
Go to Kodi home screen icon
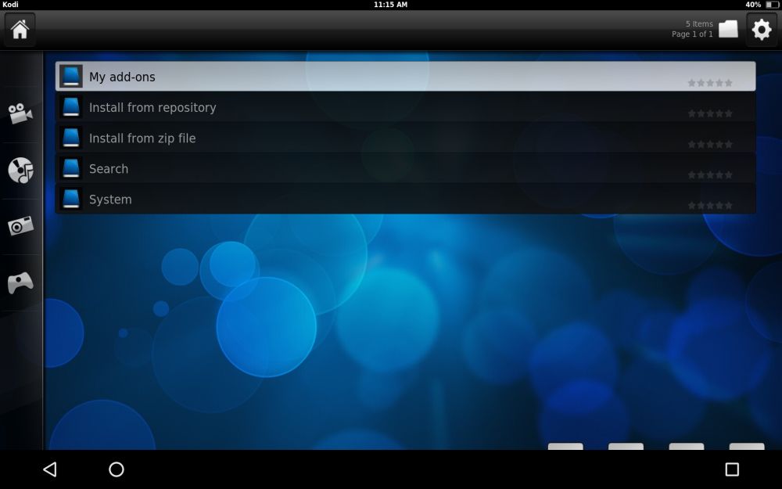click(20, 30)
